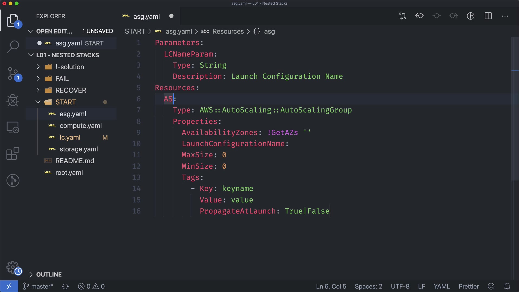
Task: Open the Remote Explorer view
Action: 13,127
